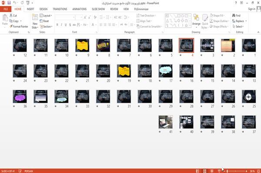The height and width of the screenshot is (173, 261).
Task: Toggle text Shadow formatting
Action: [x=70, y=25]
